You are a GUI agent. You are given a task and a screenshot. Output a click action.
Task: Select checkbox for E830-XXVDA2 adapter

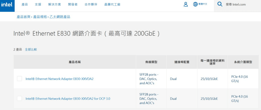tap(19, 79)
